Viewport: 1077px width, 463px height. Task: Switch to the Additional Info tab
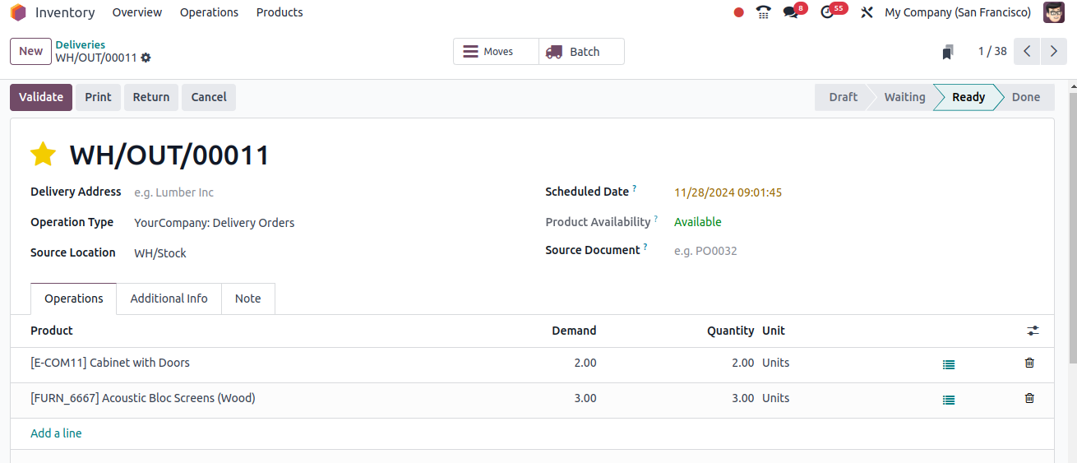[169, 299]
